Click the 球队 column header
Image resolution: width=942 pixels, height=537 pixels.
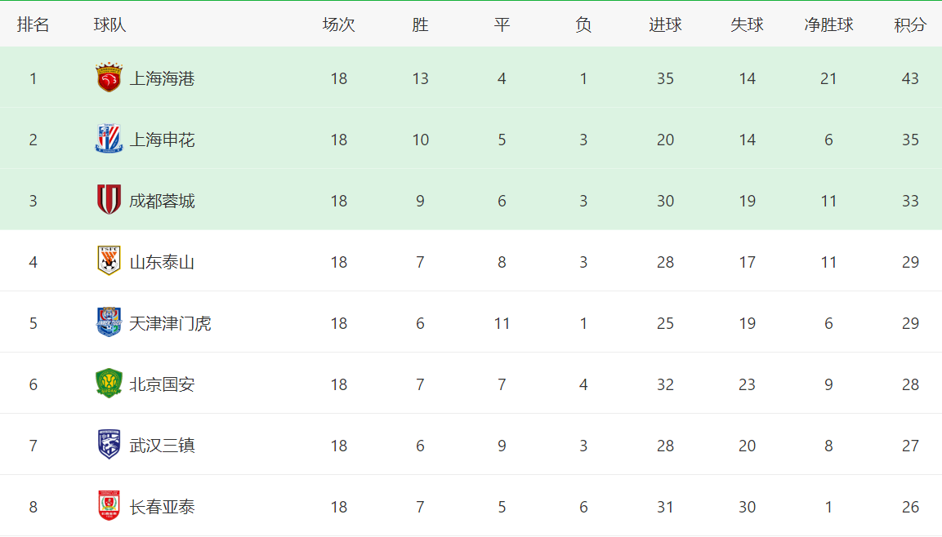[109, 24]
